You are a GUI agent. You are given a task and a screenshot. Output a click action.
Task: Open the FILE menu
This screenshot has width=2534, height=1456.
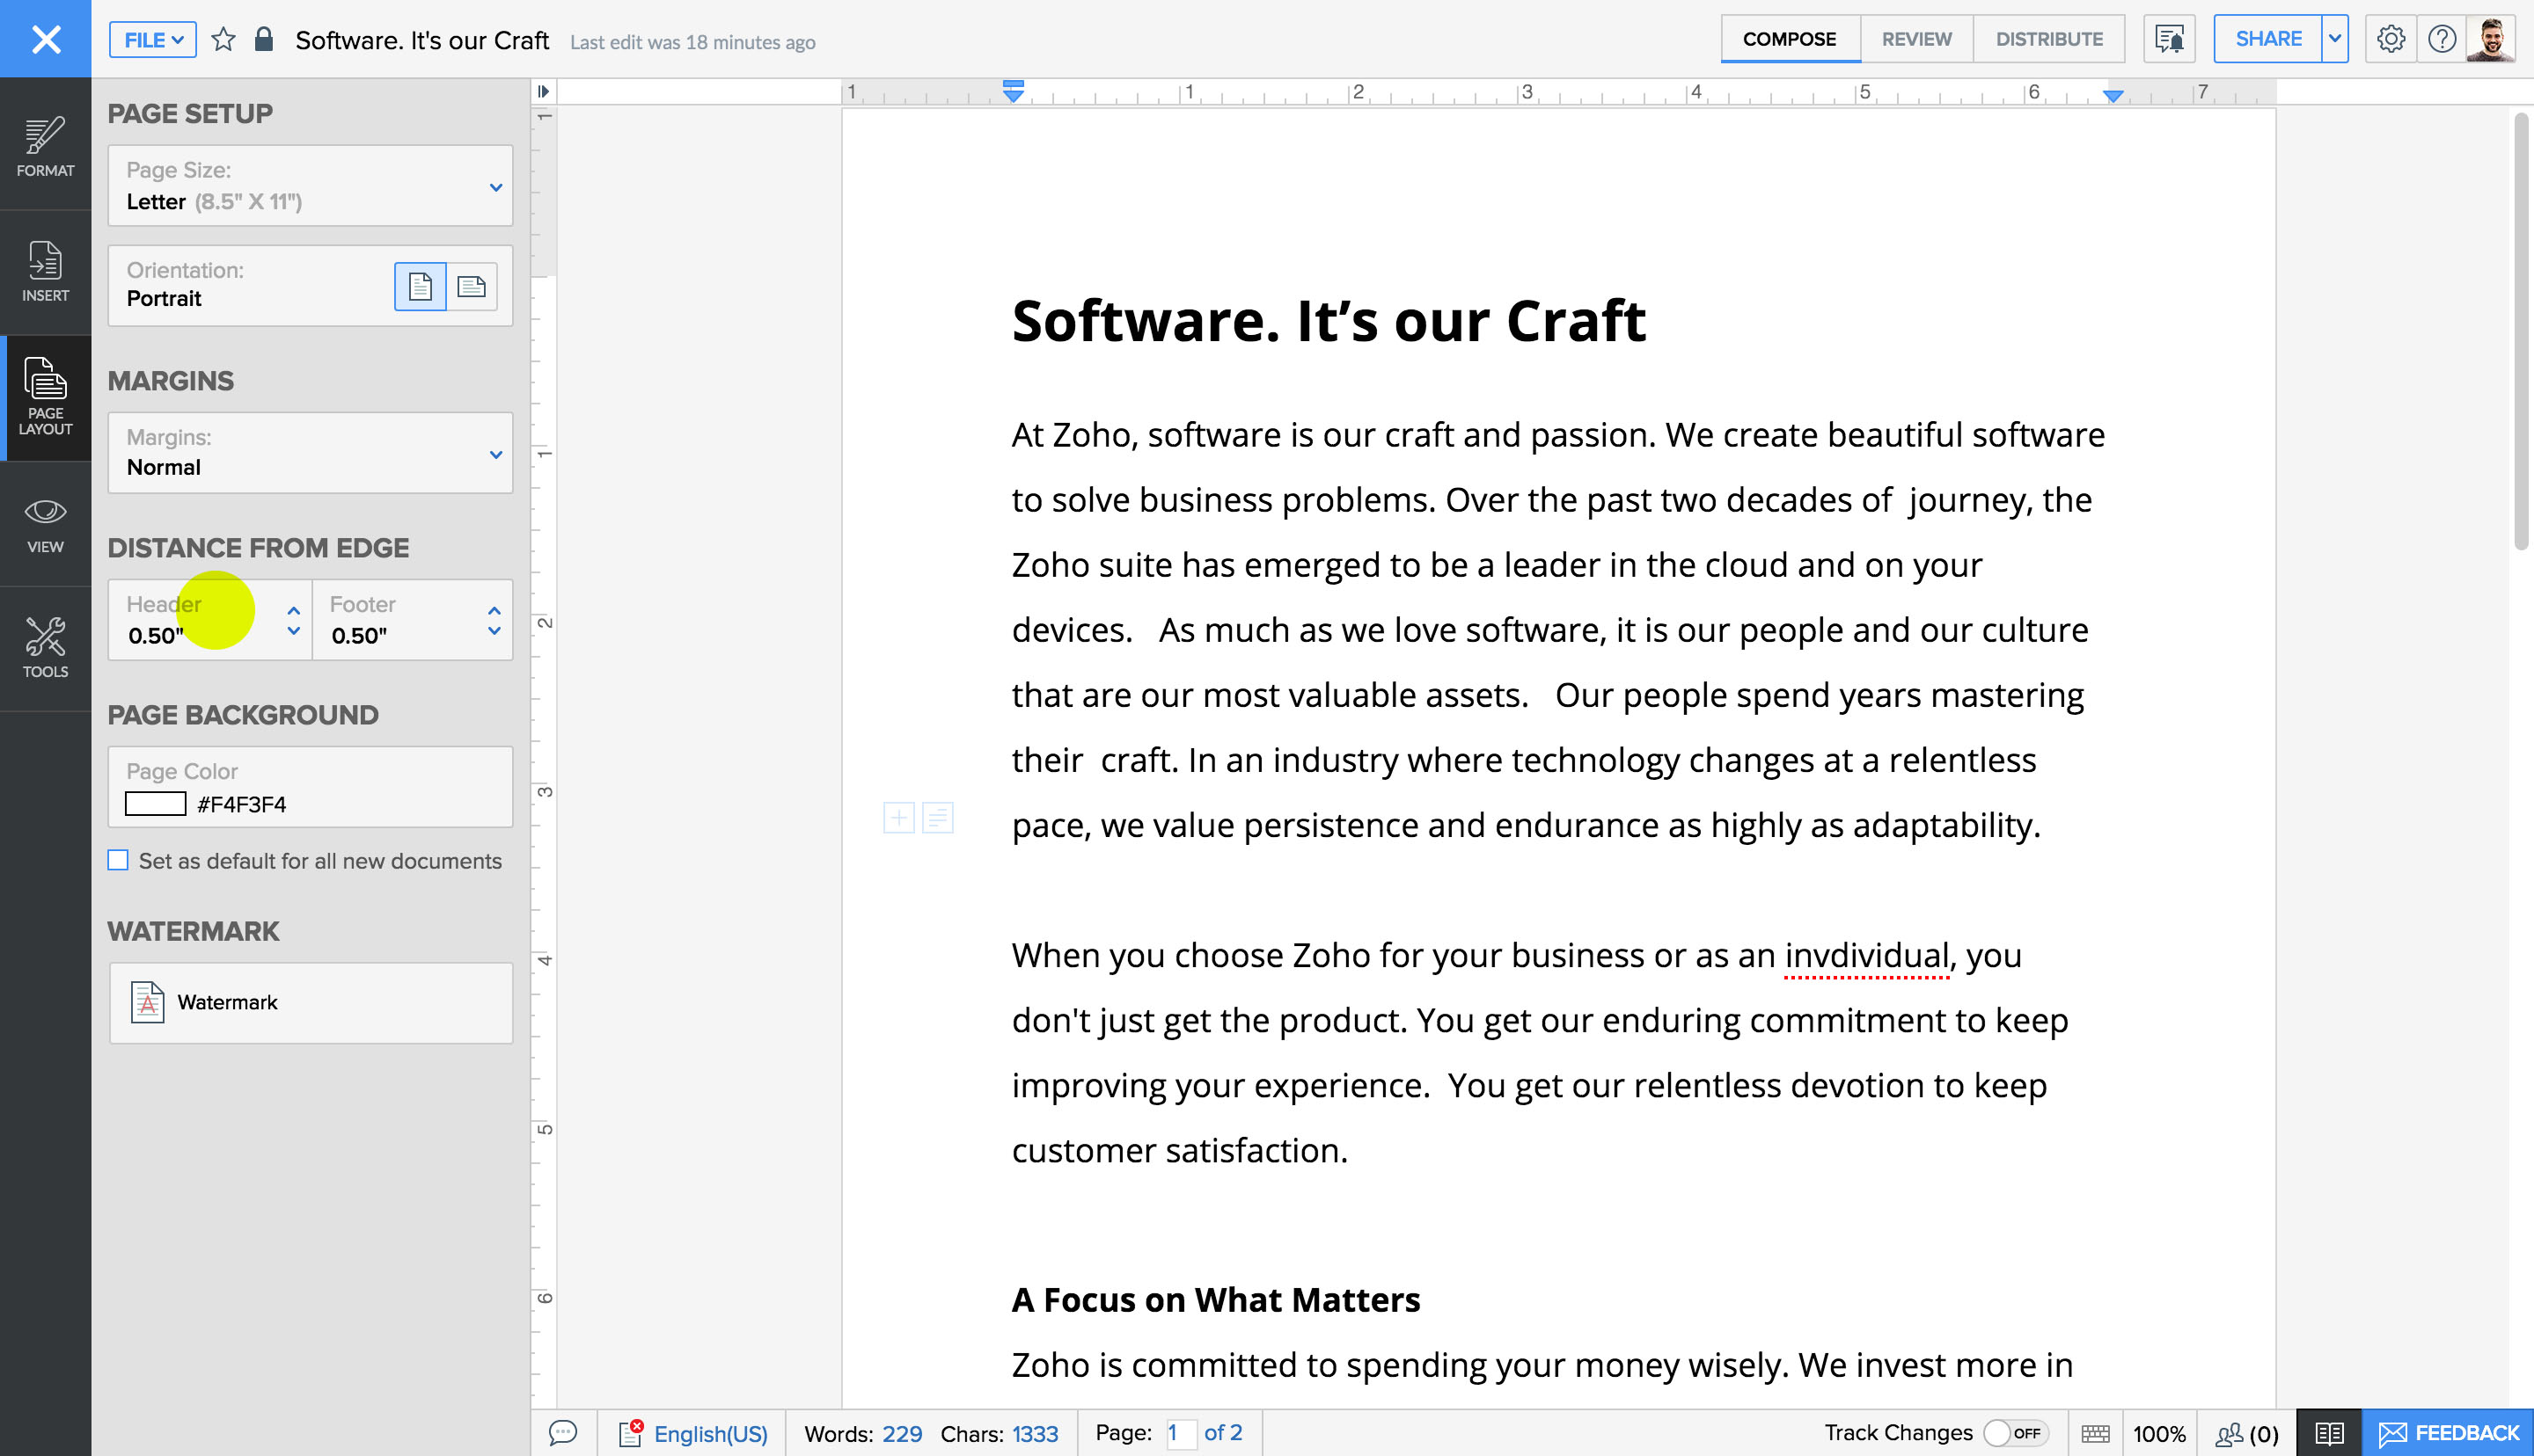click(x=151, y=40)
